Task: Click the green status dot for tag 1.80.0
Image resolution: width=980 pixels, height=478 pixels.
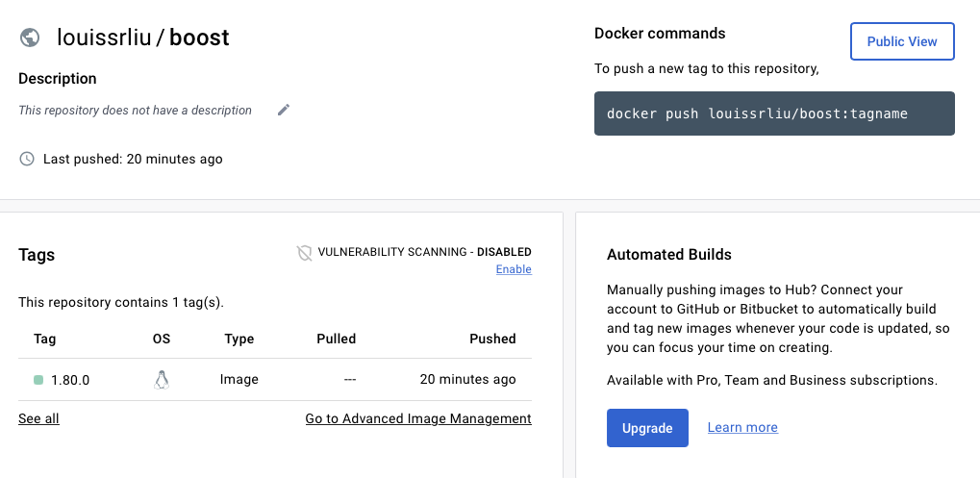Action: coord(38,380)
